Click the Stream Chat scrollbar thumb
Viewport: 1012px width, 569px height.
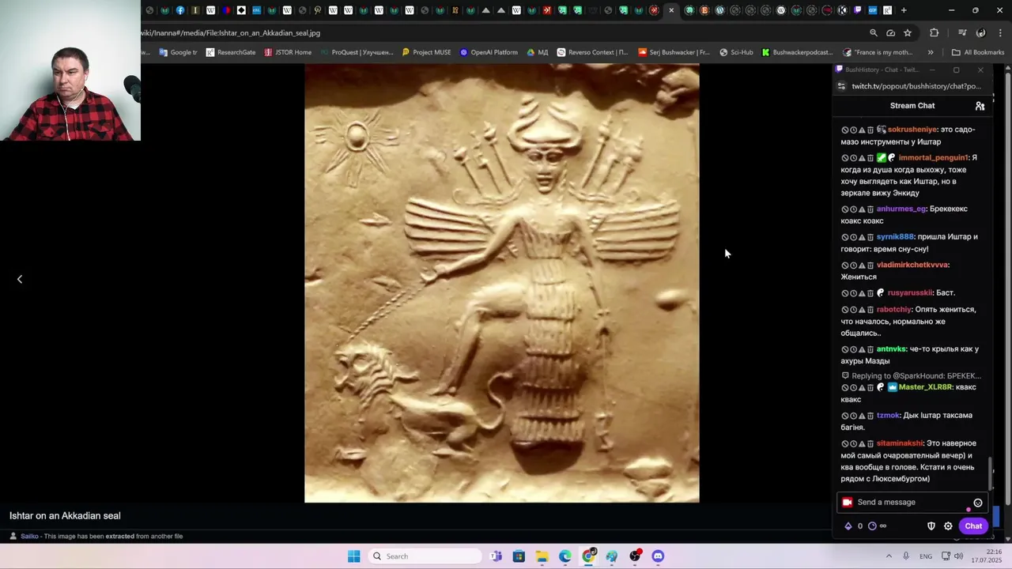tap(991, 473)
